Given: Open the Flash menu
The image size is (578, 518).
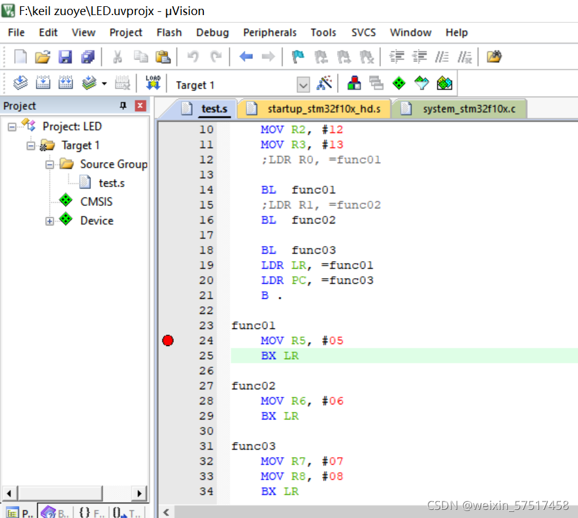Looking at the screenshot, I should pos(169,33).
